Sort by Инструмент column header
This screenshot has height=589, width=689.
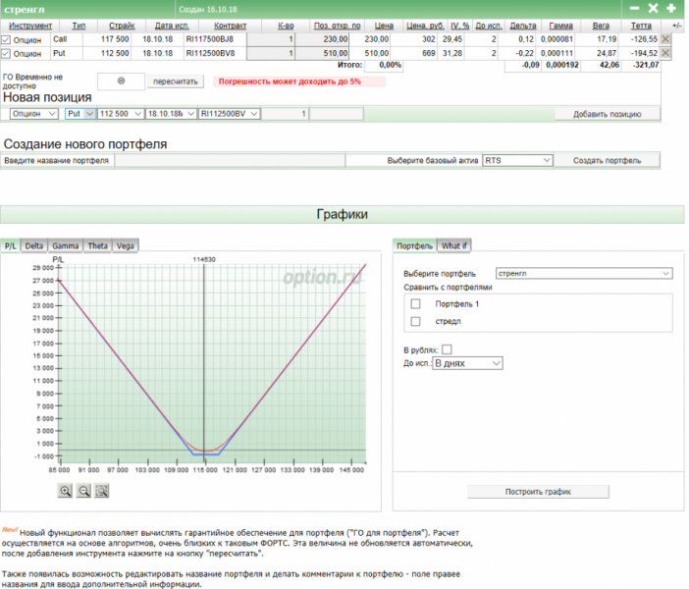(x=30, y=26)
